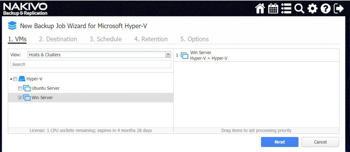Image resolution: width=350 pixels, height=152 pixels.
Task: Open the help question mark icon
Action: click(x=325, y=9)
